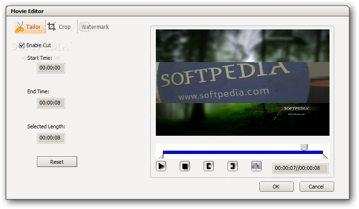Click the right cut end marker
This screenshot has height=209, width=359.
[x=325, y=156]
